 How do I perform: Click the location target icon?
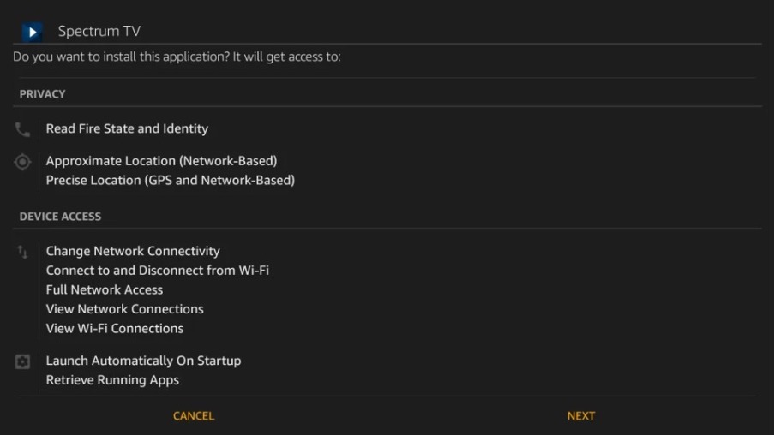click(x=22, y=161)
